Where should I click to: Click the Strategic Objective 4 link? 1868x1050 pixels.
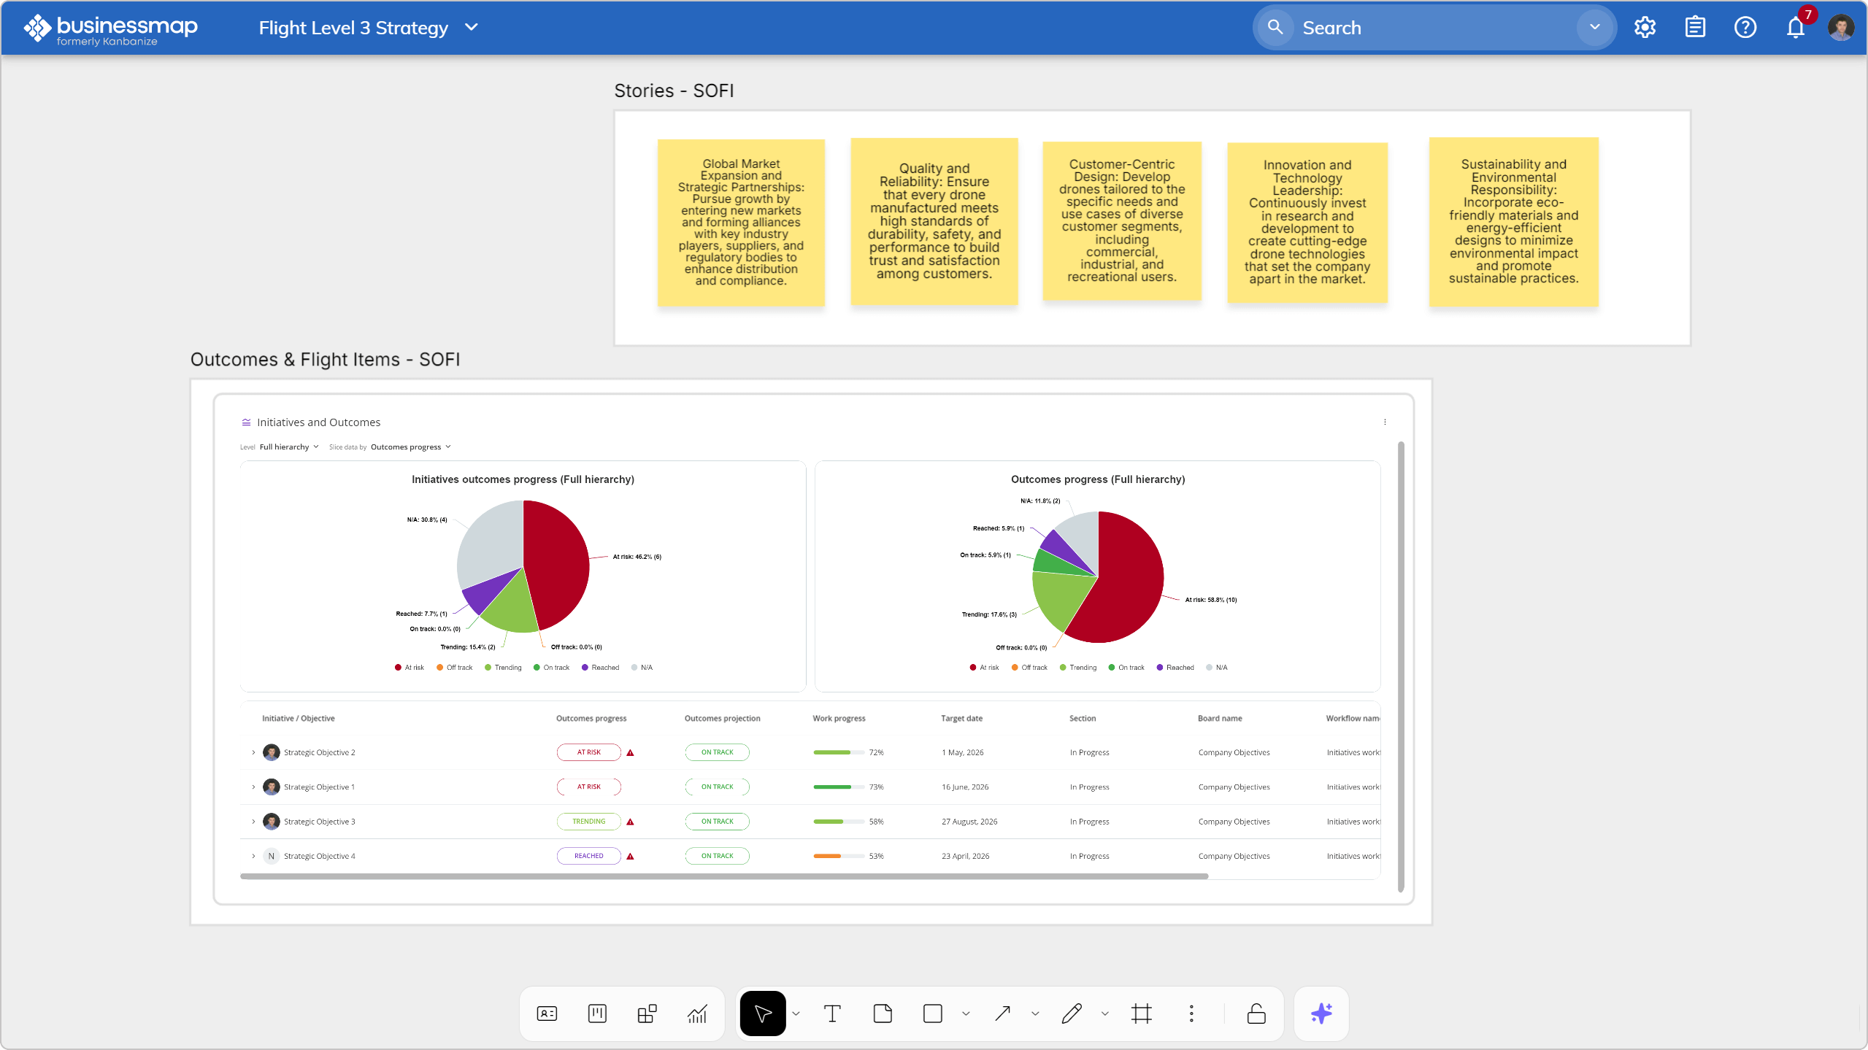[x=319, y=856]
